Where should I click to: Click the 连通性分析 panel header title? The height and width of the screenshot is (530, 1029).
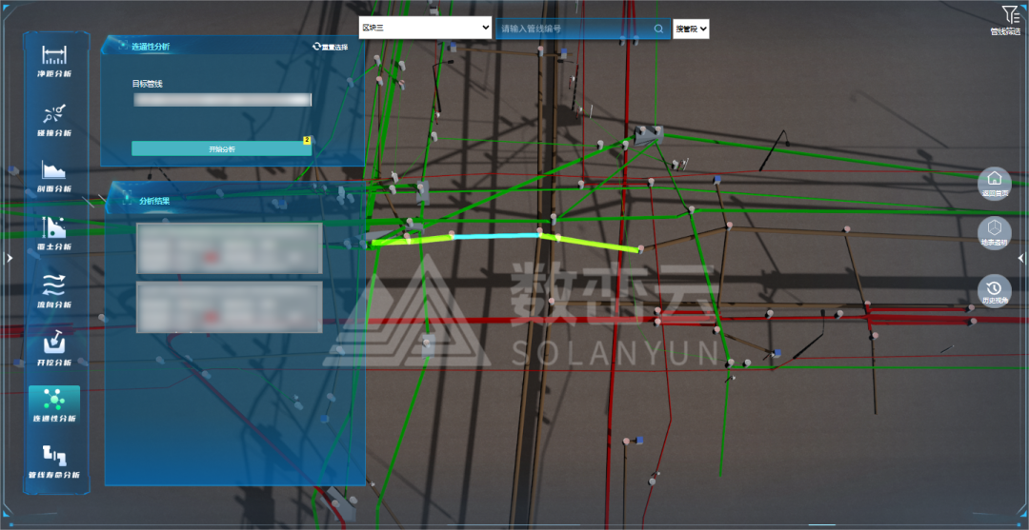point(151,47)
